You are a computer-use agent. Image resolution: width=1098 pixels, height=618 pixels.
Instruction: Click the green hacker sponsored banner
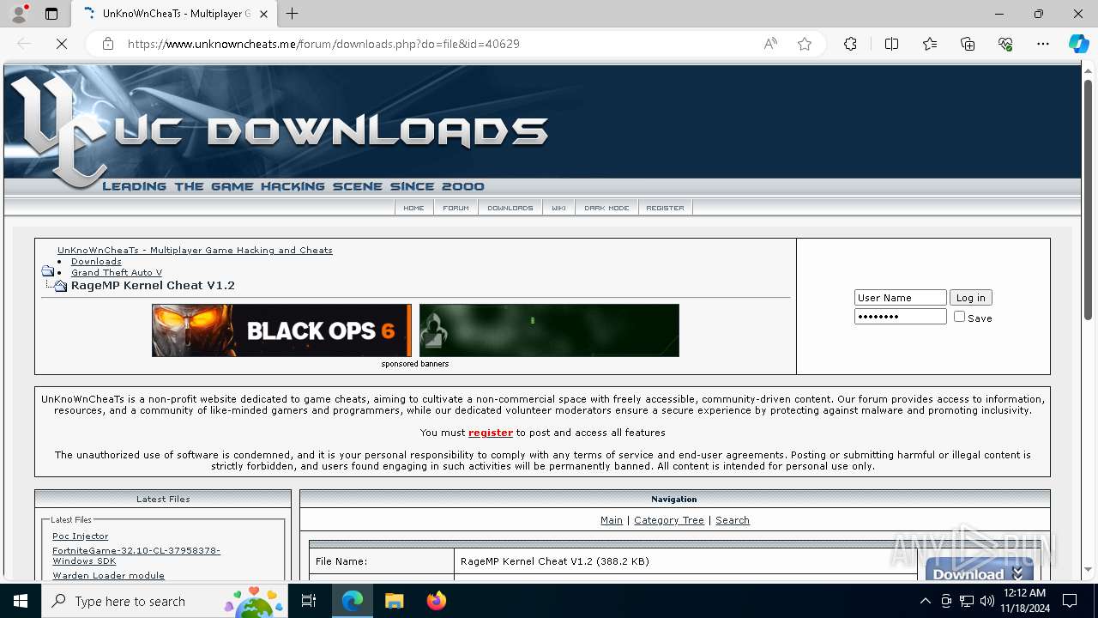(549, 330)
